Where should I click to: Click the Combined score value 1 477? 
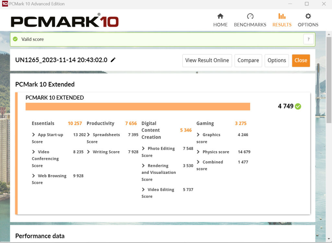(243, 162)
